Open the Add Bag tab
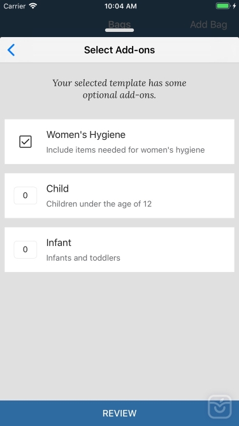This screenshot has height=426, width=239. point(208,25)
